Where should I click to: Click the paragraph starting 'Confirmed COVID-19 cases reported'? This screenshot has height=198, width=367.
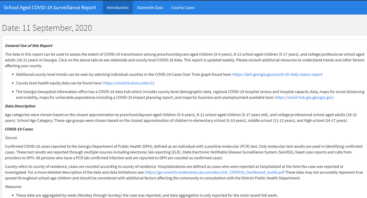[x=184, y=152]
